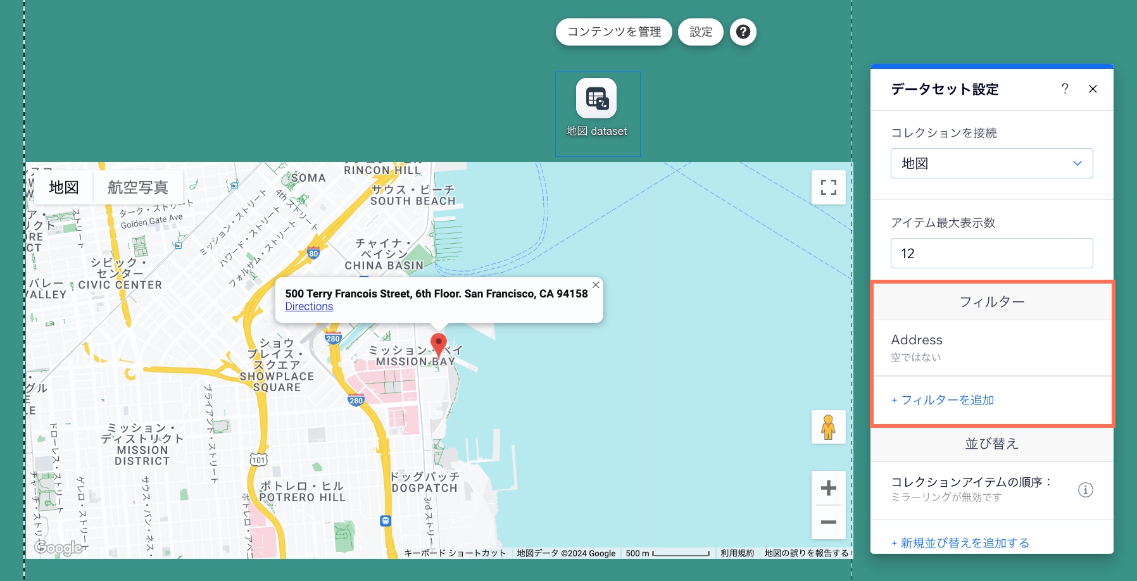
Task: Open the Address filter entry
Action: pyautogui.click(x=991, y=347)
